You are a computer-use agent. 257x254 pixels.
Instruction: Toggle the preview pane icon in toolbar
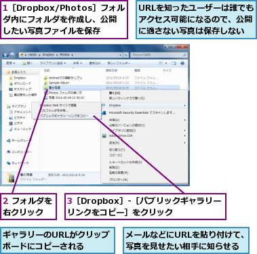click(x=174, y=63)
